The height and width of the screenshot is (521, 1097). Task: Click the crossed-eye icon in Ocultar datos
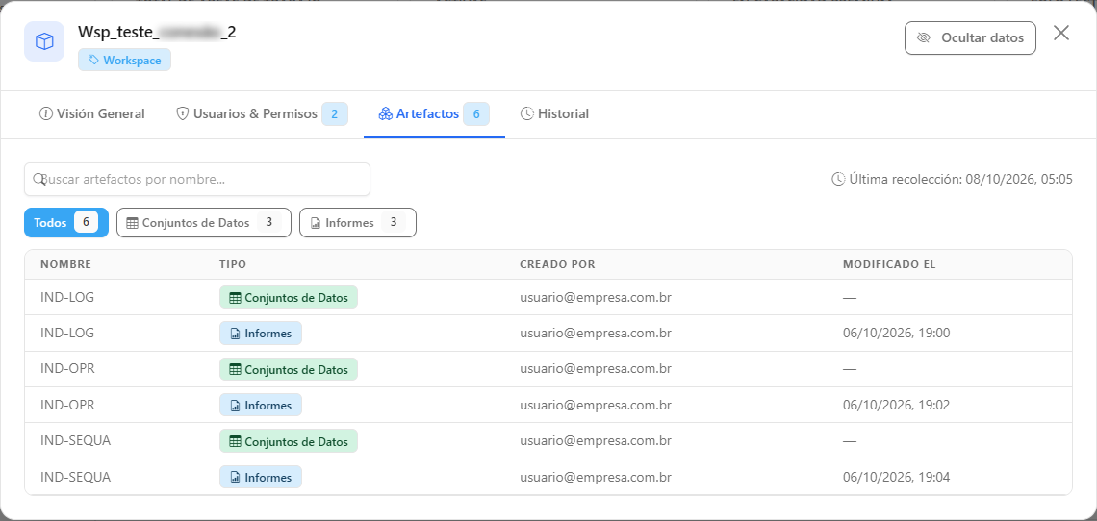[x=924, y=37]
